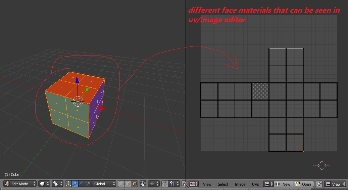Select the scale manipulator icon
The width and height of the screenshot is (348, 190).
88,184
